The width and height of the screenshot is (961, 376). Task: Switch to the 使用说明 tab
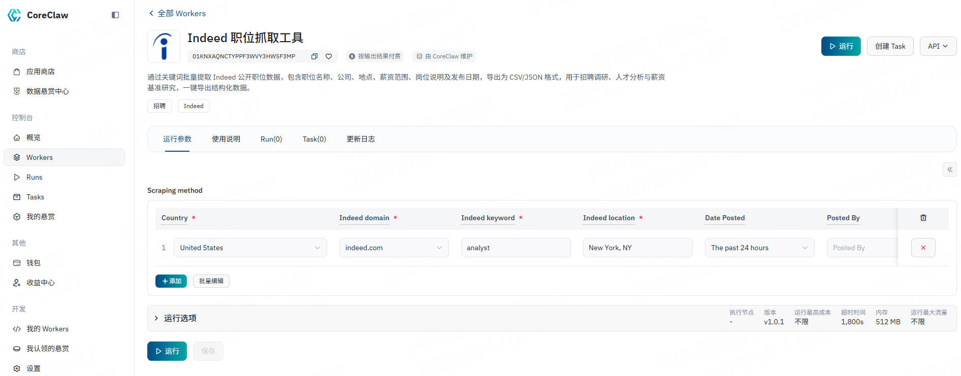(226, 139)
